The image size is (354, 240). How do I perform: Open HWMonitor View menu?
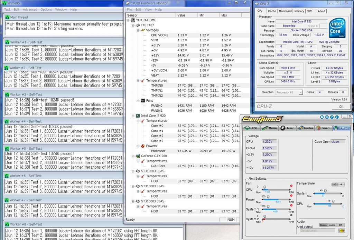pyautogui.click(x=148, y=9)
